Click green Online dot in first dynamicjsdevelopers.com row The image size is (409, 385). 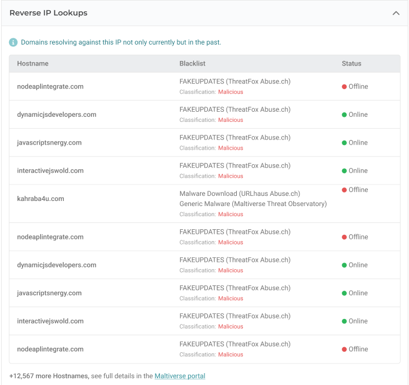344,115
